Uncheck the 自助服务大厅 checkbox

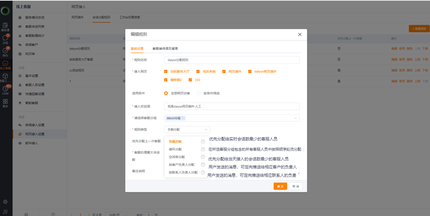pyautogui.click(x=166, y=71)
